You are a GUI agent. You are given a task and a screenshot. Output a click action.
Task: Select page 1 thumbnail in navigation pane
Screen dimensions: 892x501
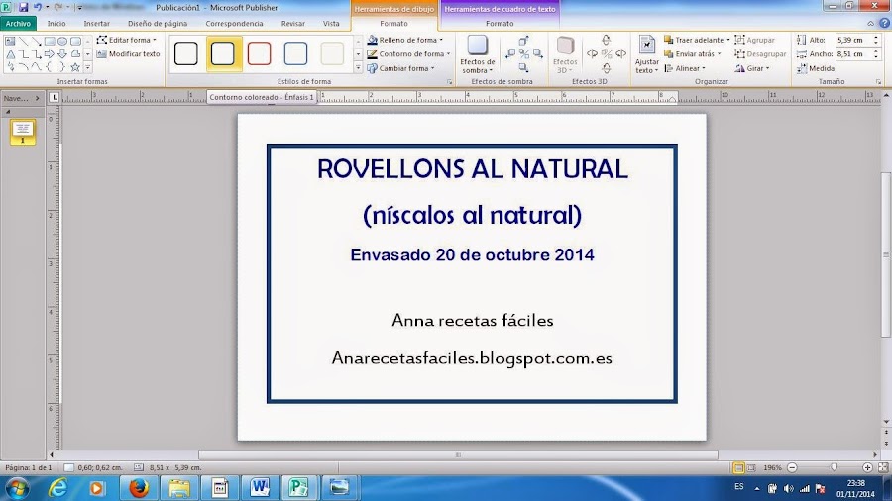23,132
